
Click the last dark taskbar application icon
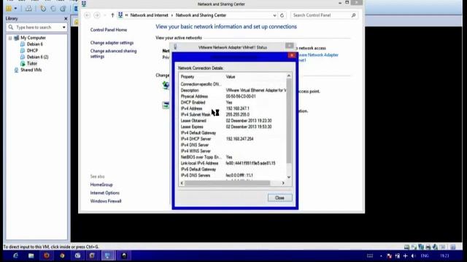[x=124, y=255]
